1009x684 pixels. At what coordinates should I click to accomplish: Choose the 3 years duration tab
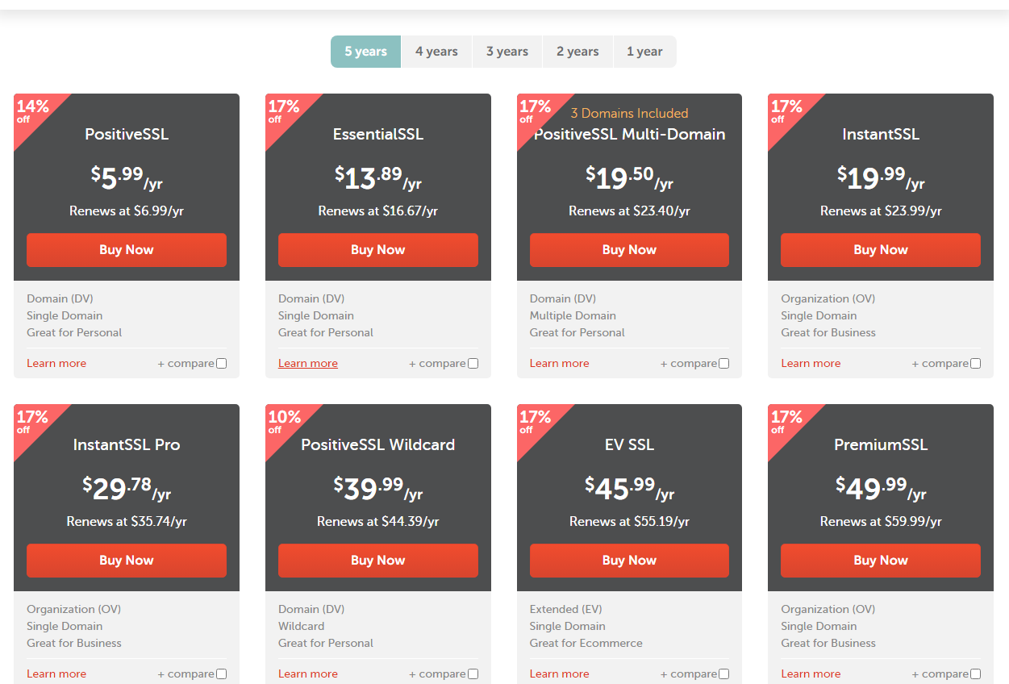pyautogui.click(x=507, y=52)
